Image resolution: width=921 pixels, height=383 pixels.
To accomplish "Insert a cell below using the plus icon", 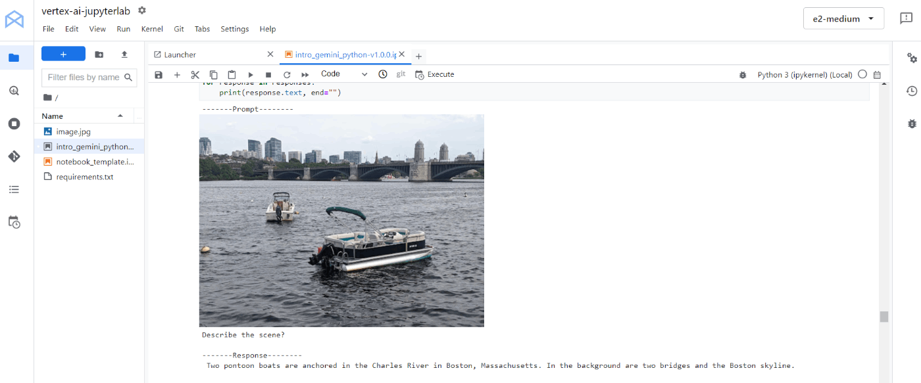I will click(x=177, y=75).
